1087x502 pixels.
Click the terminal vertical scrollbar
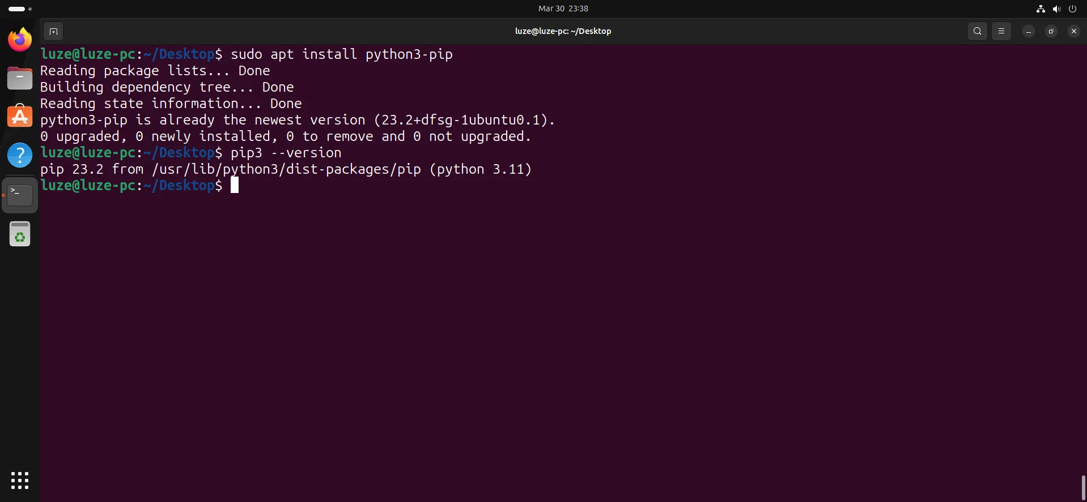coord(1083,487)
